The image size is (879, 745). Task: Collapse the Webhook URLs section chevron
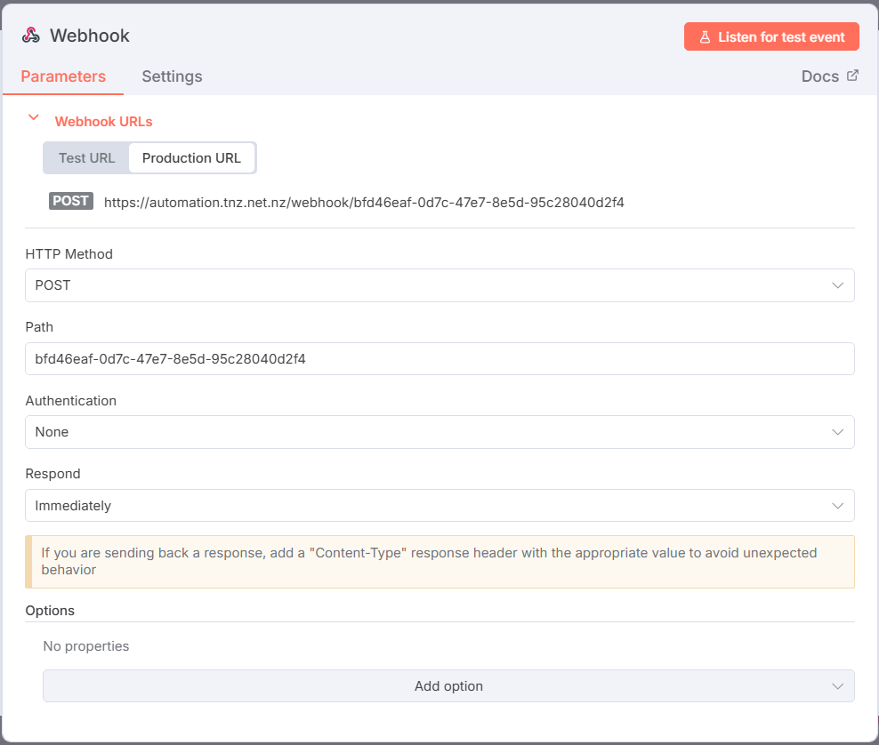tap(34, 118)
